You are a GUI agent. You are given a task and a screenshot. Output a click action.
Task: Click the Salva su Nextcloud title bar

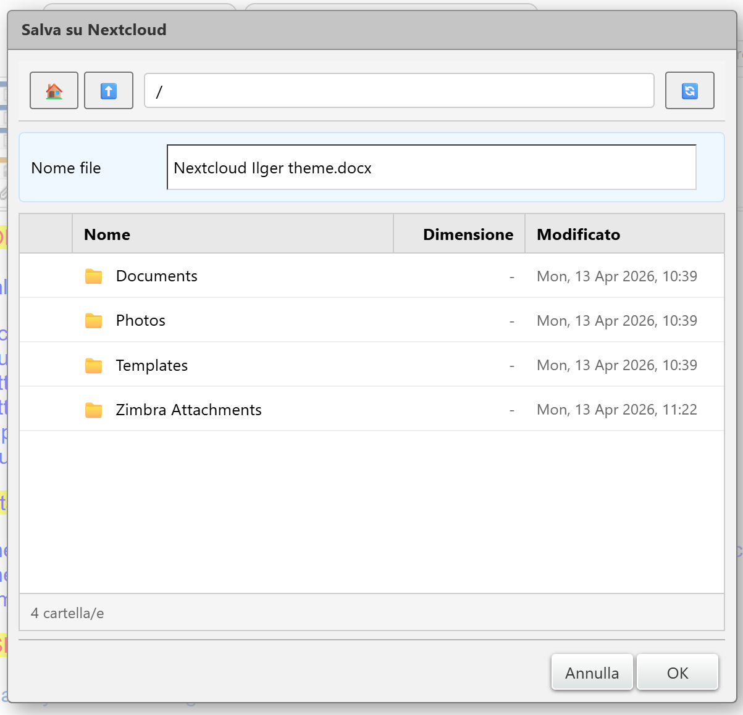pos(371,30)
